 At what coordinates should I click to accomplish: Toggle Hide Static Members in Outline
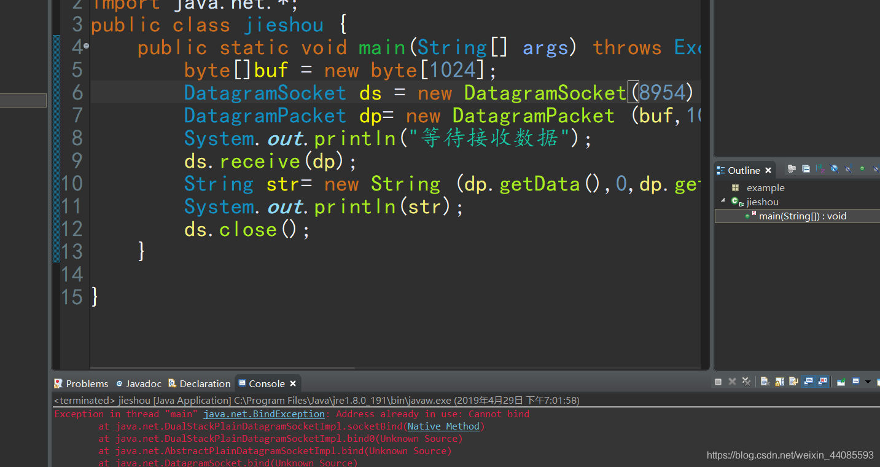coord(848,168)
